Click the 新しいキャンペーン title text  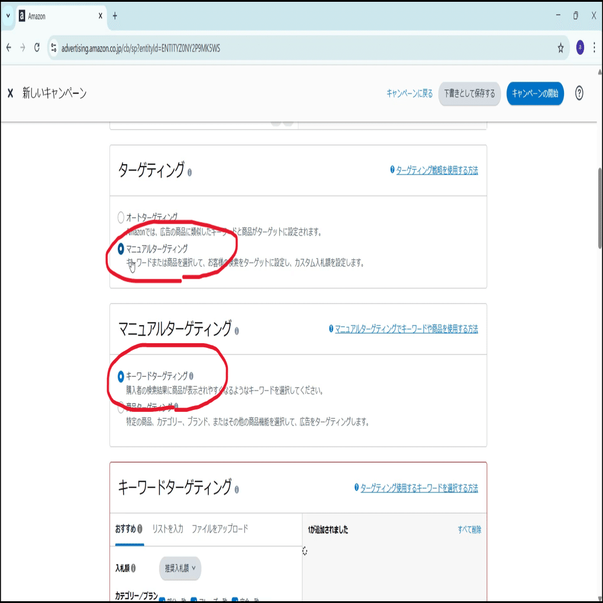pyautogui.click(x=54, y=93)
